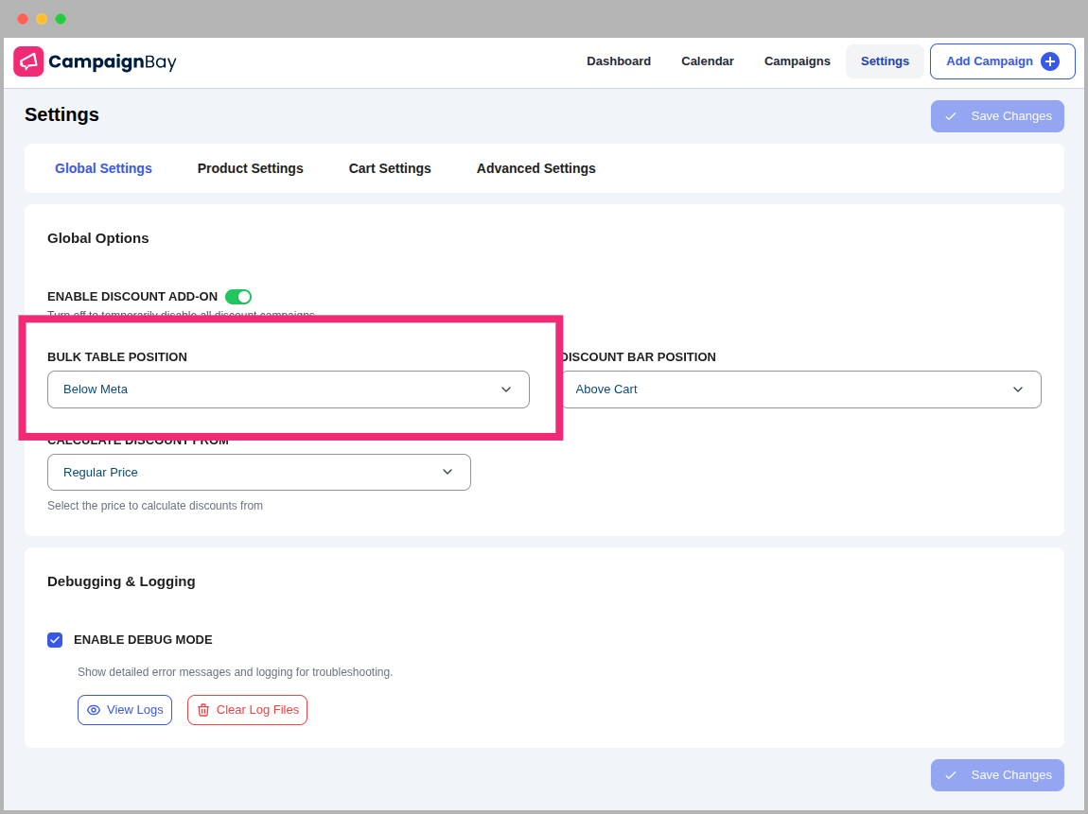This screenshot has height=814, width=1088.
Task: Click the CampaignBay megaphone logo icon
Action: click(x=28, y=61)
